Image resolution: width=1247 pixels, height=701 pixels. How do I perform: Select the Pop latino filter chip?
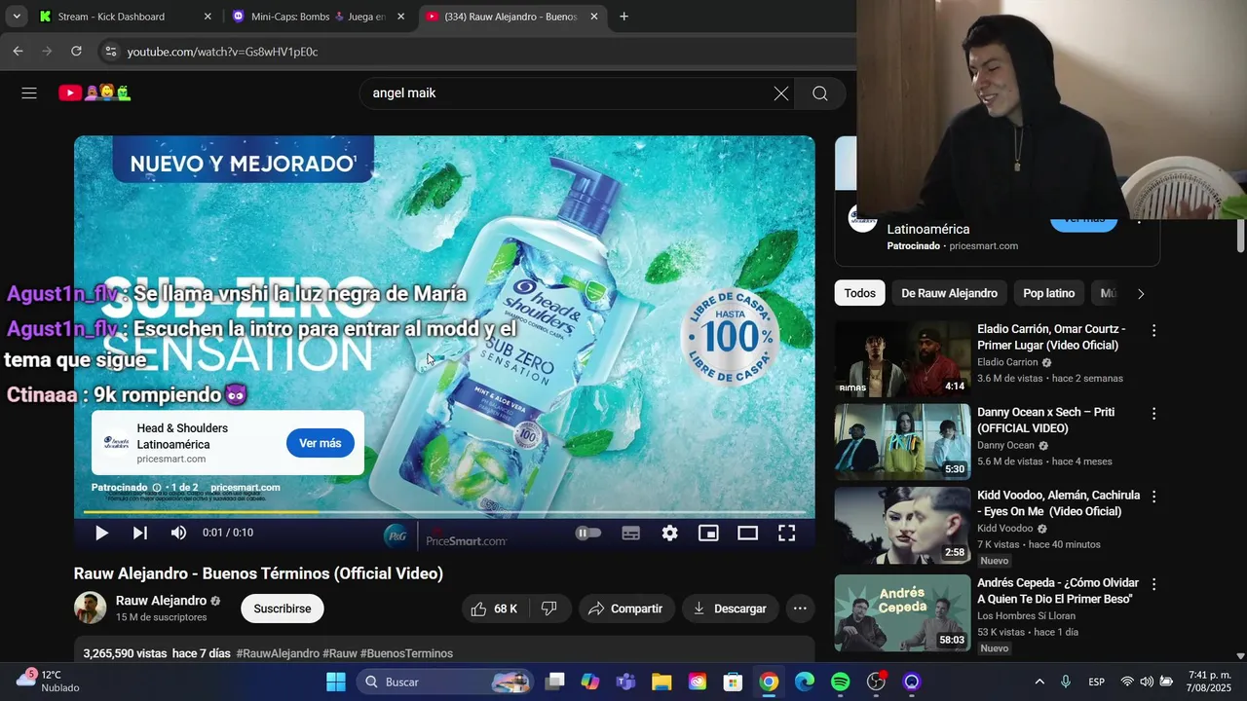tap(1049, 293)
